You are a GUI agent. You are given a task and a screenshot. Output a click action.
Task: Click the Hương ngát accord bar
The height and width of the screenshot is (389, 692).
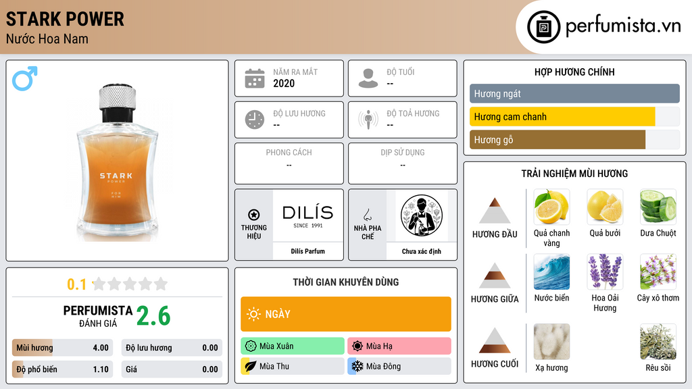(574, 93)
